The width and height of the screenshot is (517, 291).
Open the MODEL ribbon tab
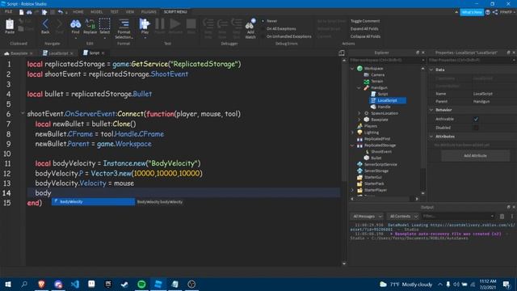[97, 12]
